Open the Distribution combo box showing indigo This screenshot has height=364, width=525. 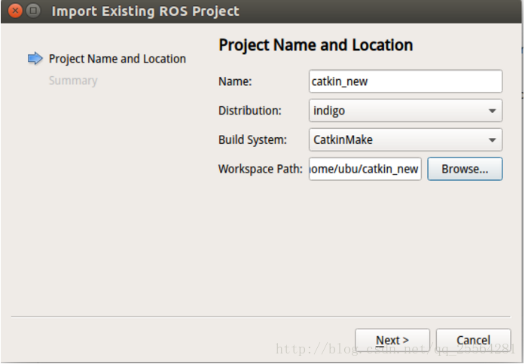click(395, 111)
